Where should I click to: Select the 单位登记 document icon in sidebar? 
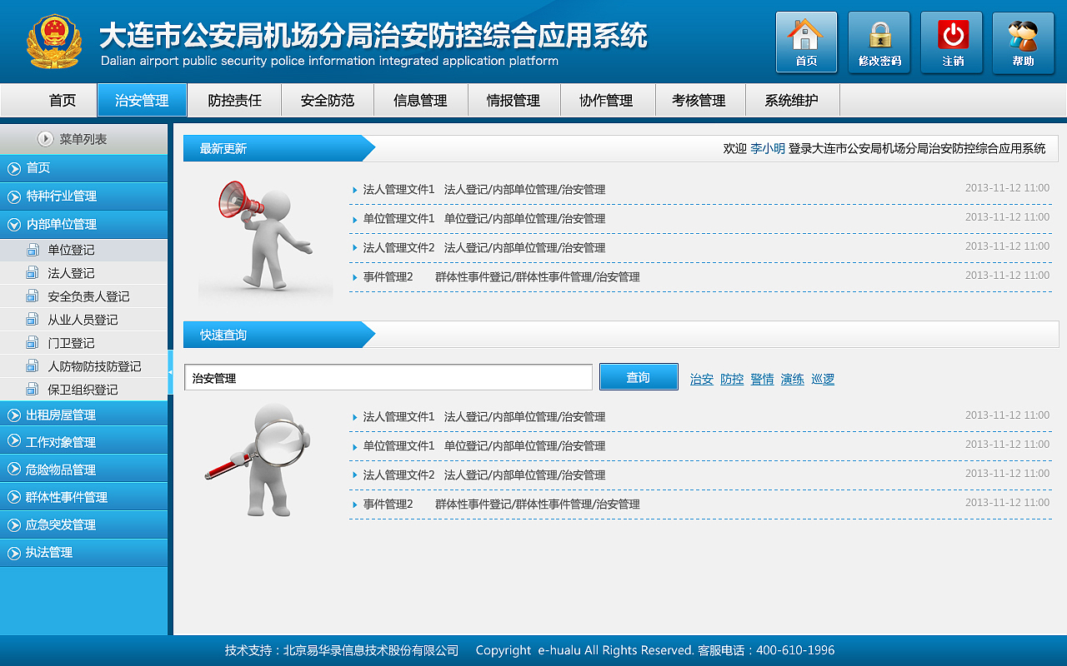[32, 249]
